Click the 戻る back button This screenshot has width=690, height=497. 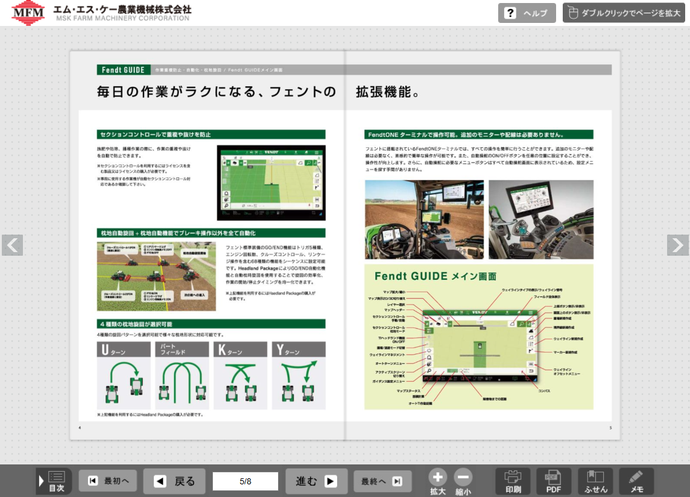[x=175, y=481]
